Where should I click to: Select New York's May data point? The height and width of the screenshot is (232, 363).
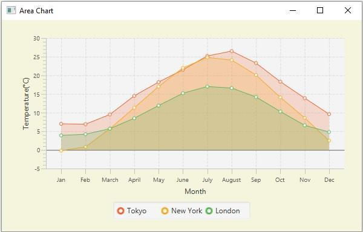coord(159,86)
